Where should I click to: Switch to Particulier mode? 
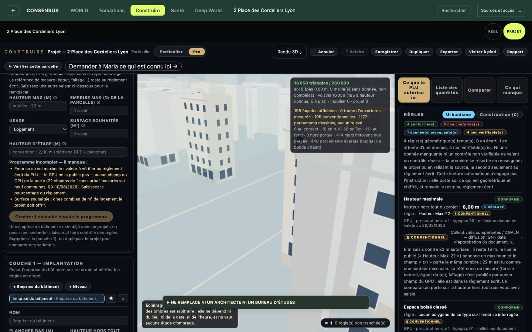point(171,52)
